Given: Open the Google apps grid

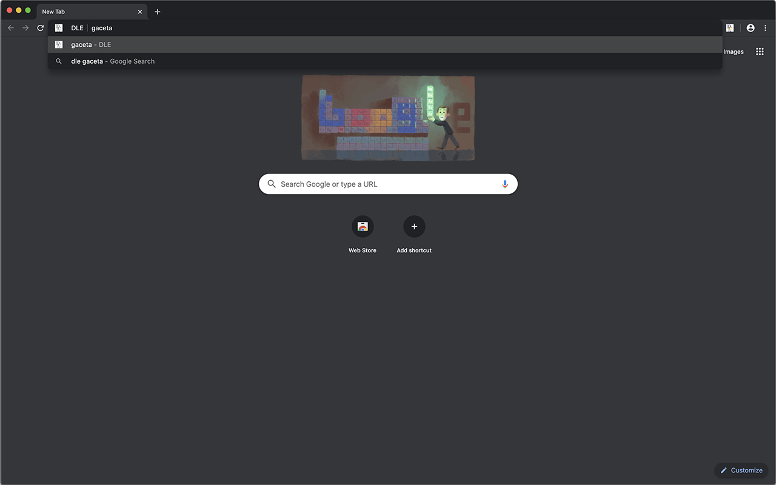Looking at the screenshot, I should 760,52.
